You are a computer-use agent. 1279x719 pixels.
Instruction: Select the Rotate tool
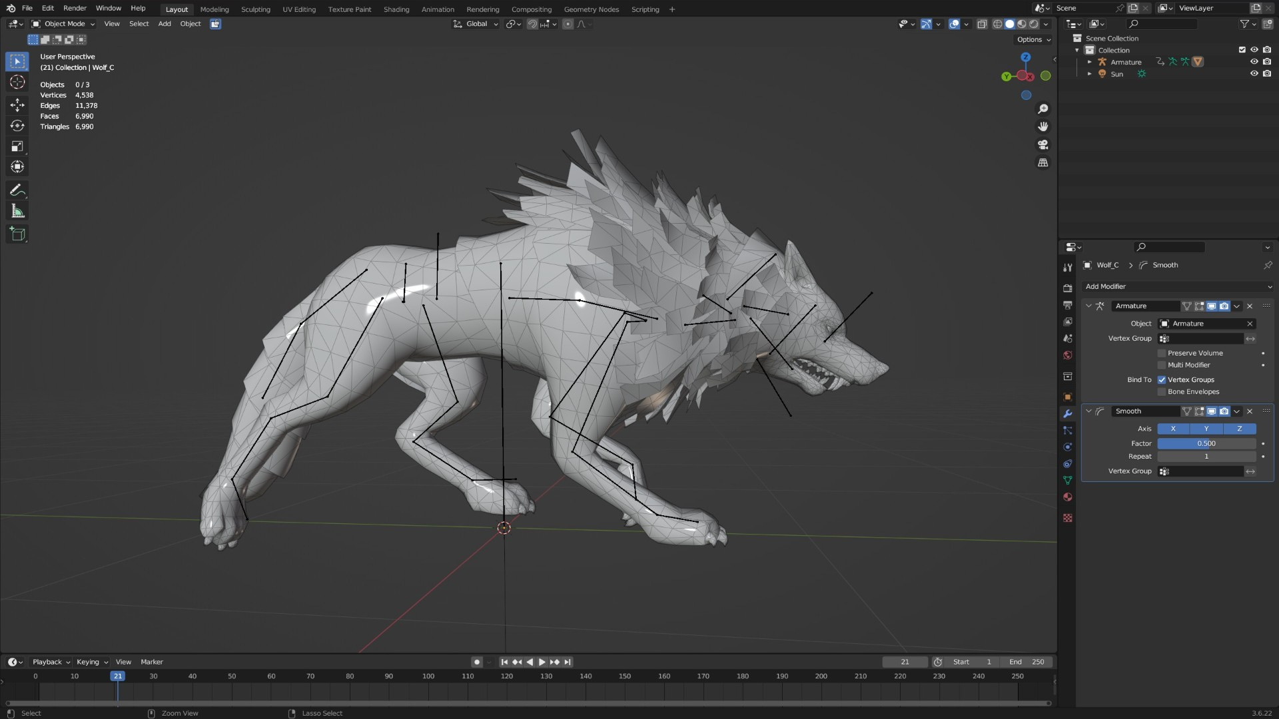17,126
